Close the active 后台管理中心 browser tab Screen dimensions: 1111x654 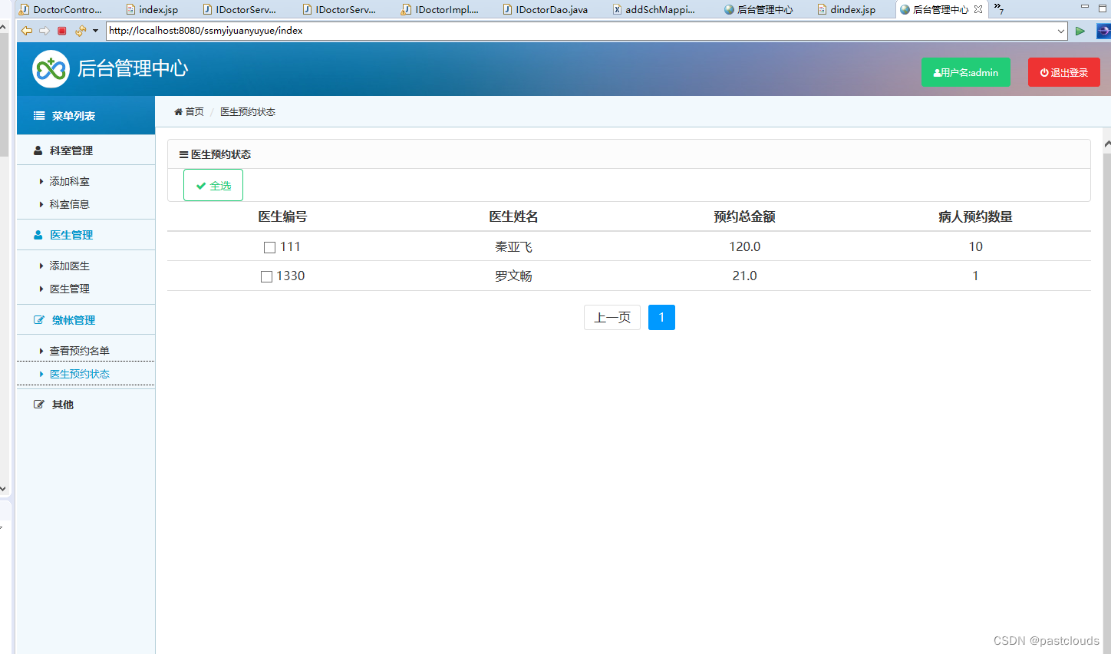click(x=978, y=9)
